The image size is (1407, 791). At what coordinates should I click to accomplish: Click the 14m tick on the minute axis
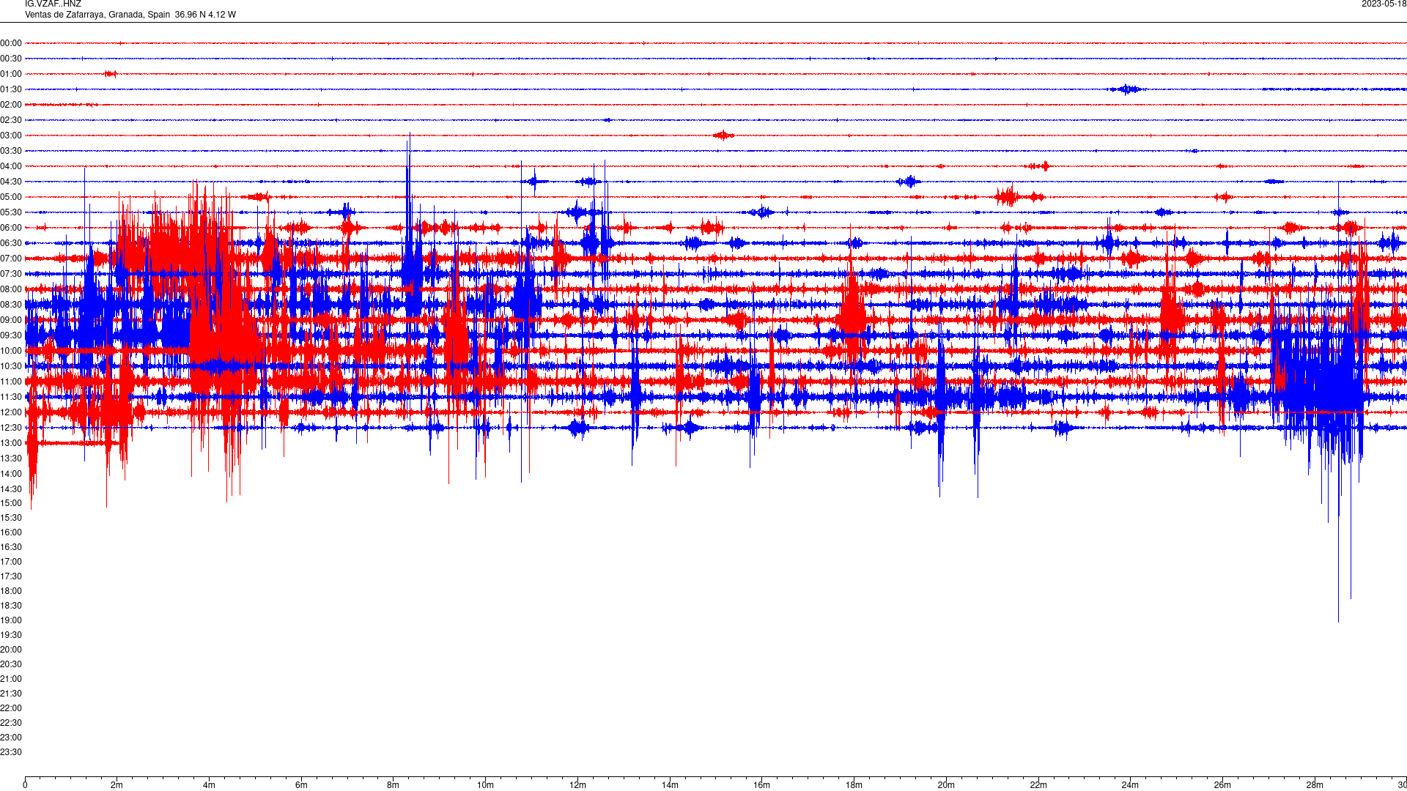[670, 785]
